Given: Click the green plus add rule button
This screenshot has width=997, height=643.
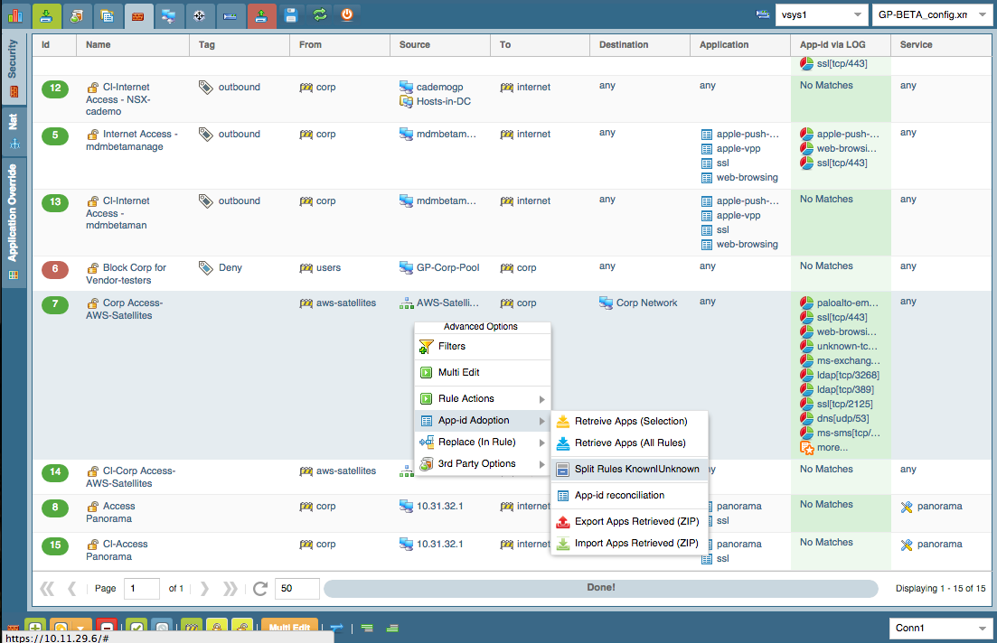Looking at the screenshot, I should pyautogui.click(x=35, y=629).
